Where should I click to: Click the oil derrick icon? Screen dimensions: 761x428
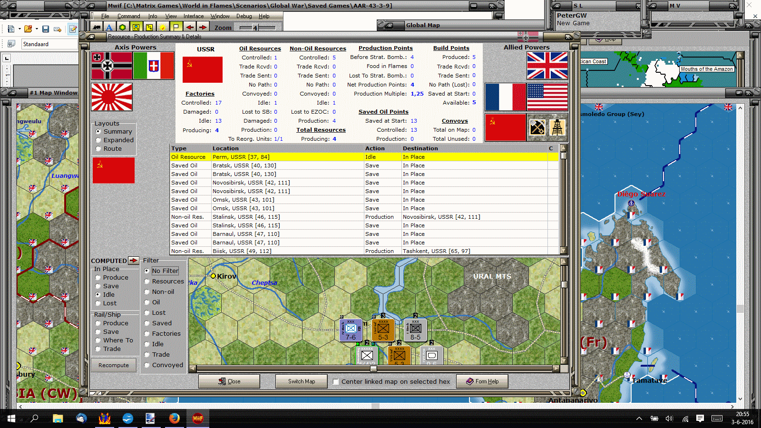[557, 127]
